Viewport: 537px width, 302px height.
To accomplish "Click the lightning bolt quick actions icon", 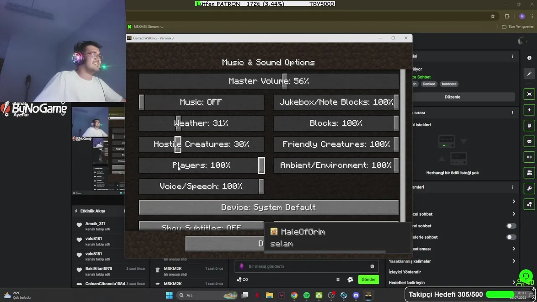I will click(529, 110).
